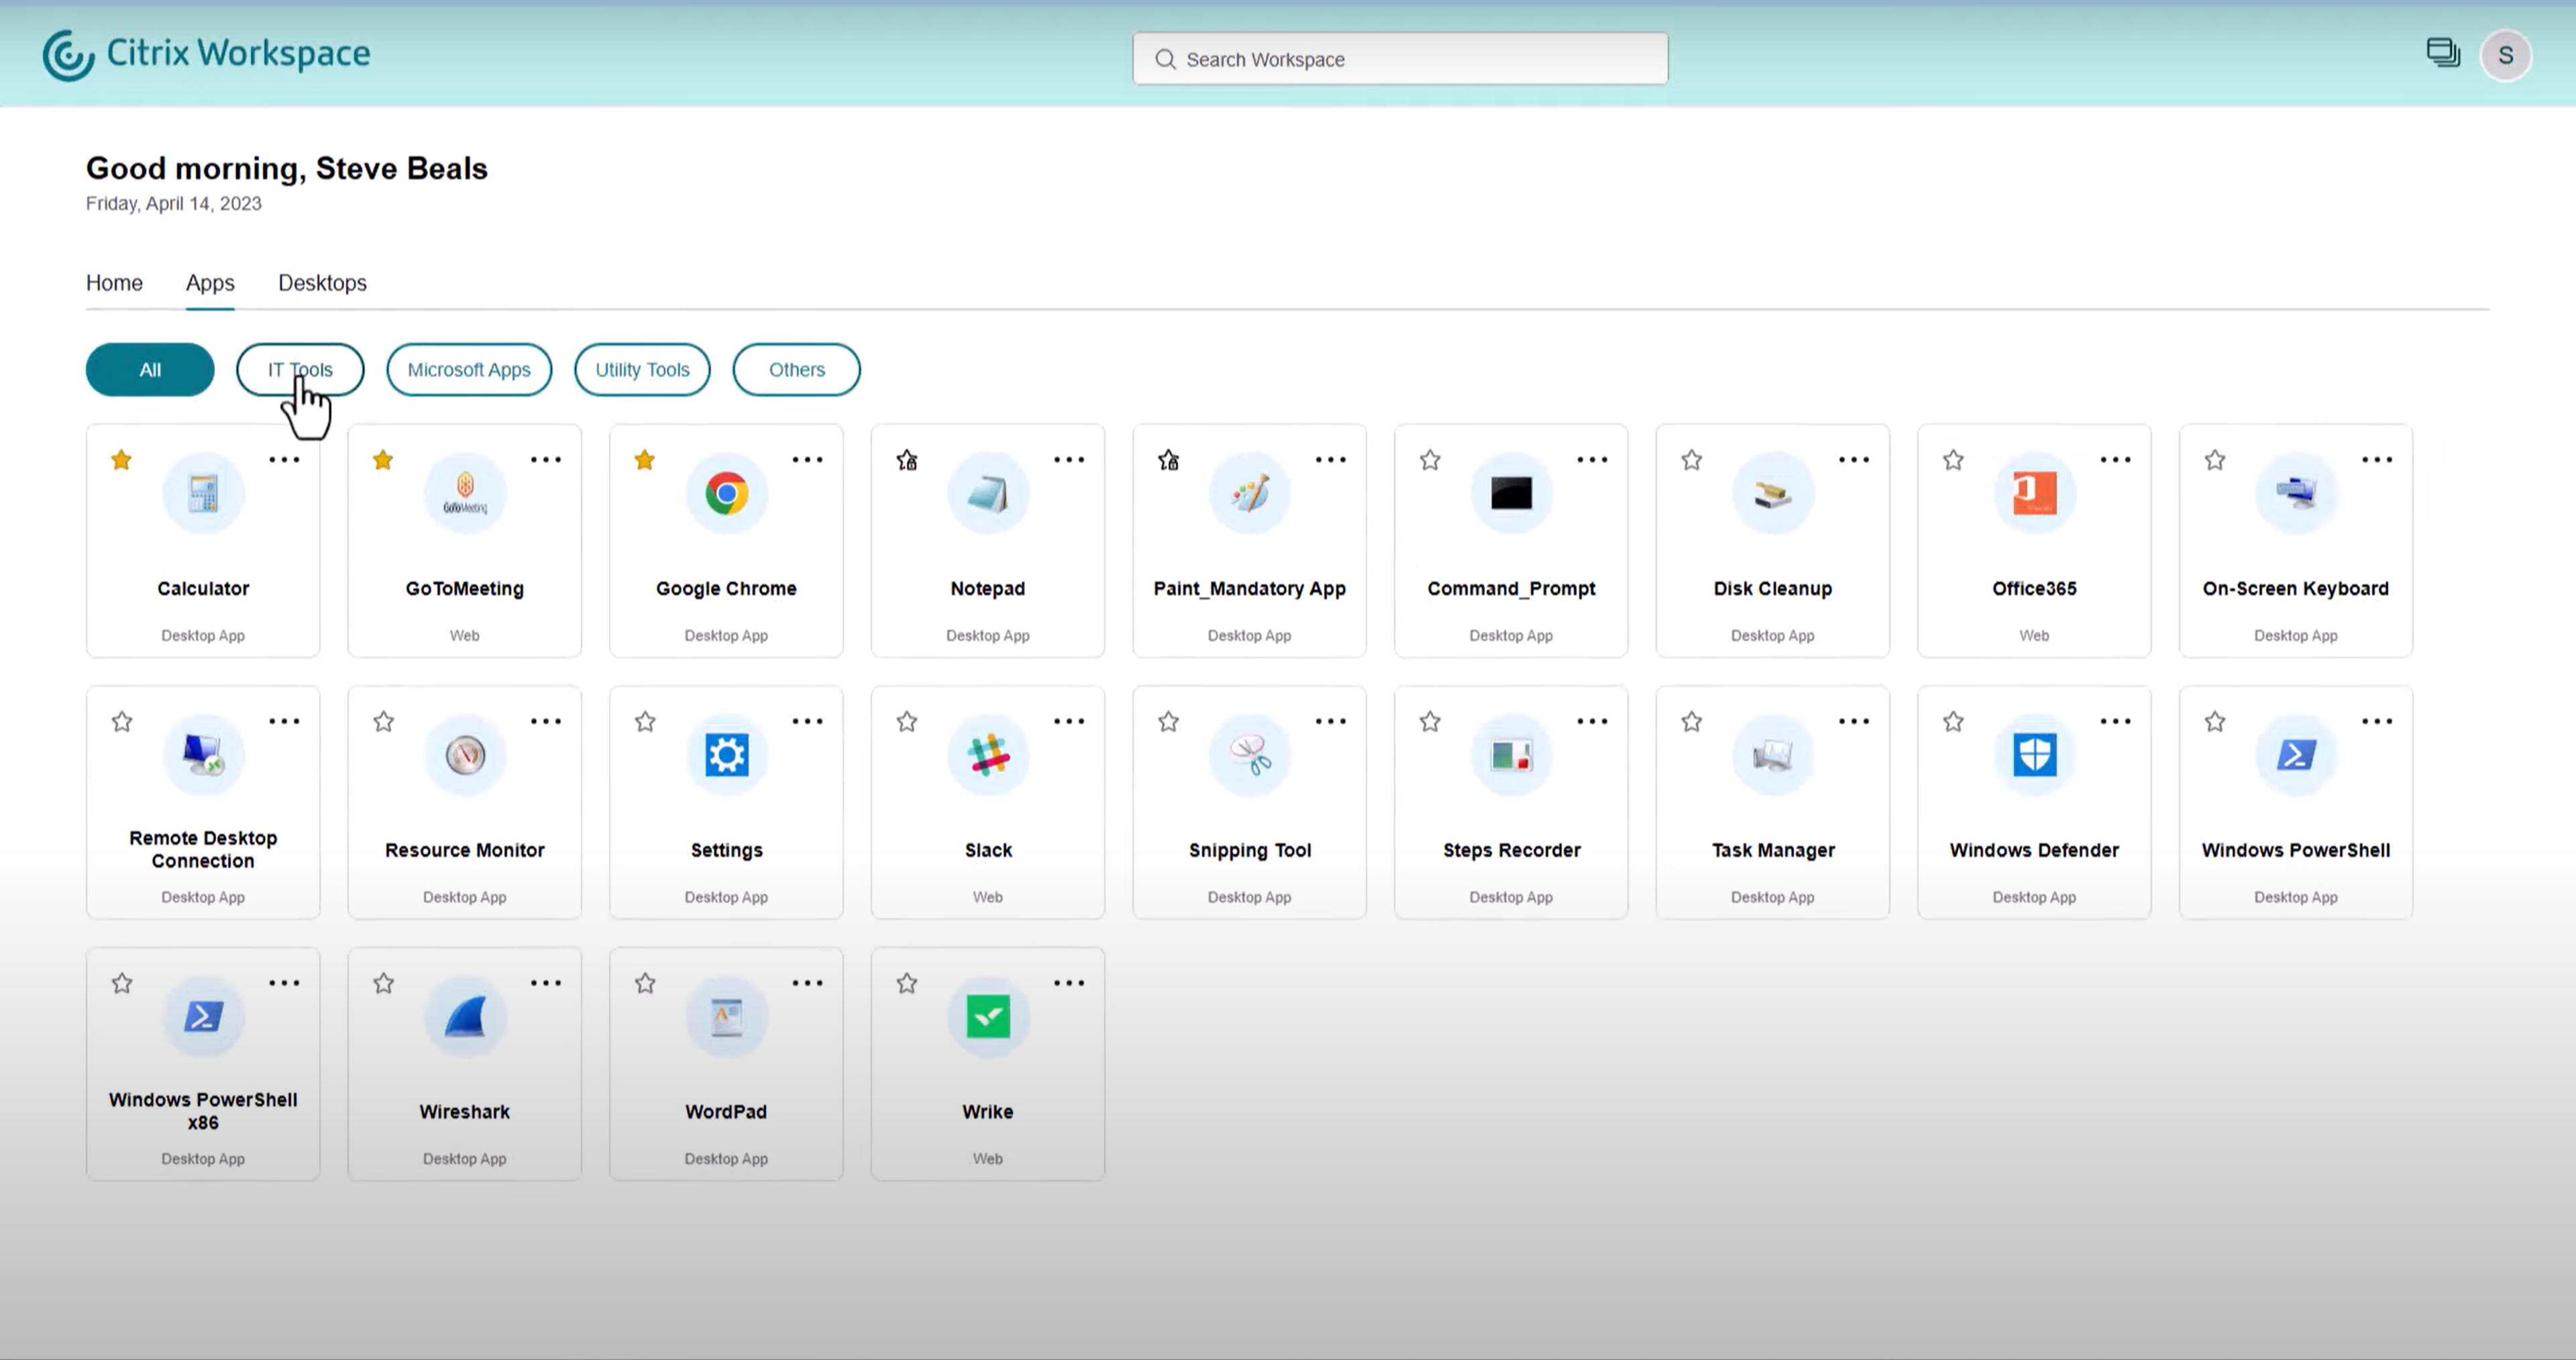Select the Utility Tools filter
2576x1360 pixels.
pos(642,370)
